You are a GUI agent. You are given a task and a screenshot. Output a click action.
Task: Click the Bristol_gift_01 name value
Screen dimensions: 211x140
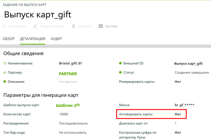click(x=70, y=63)
